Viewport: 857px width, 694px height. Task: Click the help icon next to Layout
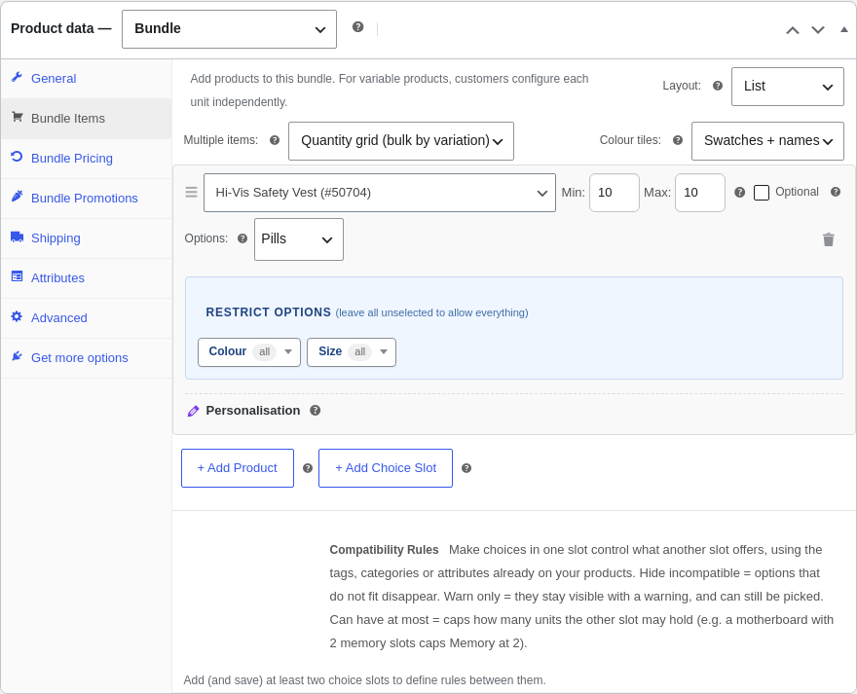click(x=718, y=86)
